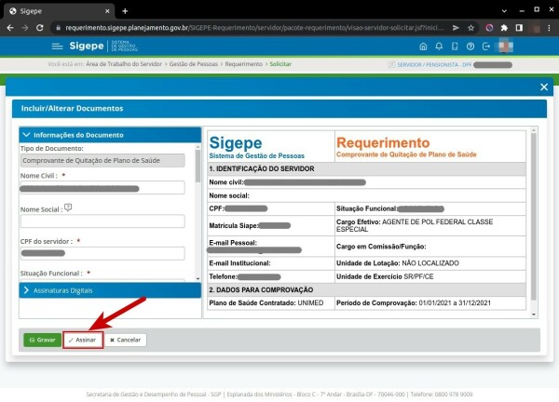Click the share page arrow icon
The image size is (559, 402).
point(456,28)
